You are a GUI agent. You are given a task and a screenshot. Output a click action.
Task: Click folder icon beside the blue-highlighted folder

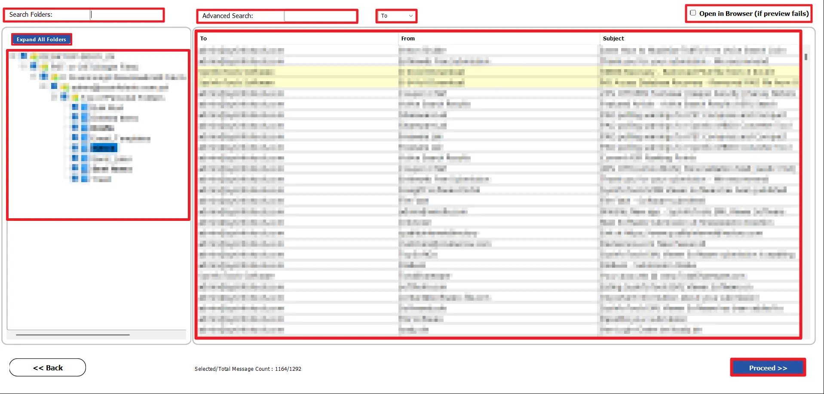click(x=85, y=148)
